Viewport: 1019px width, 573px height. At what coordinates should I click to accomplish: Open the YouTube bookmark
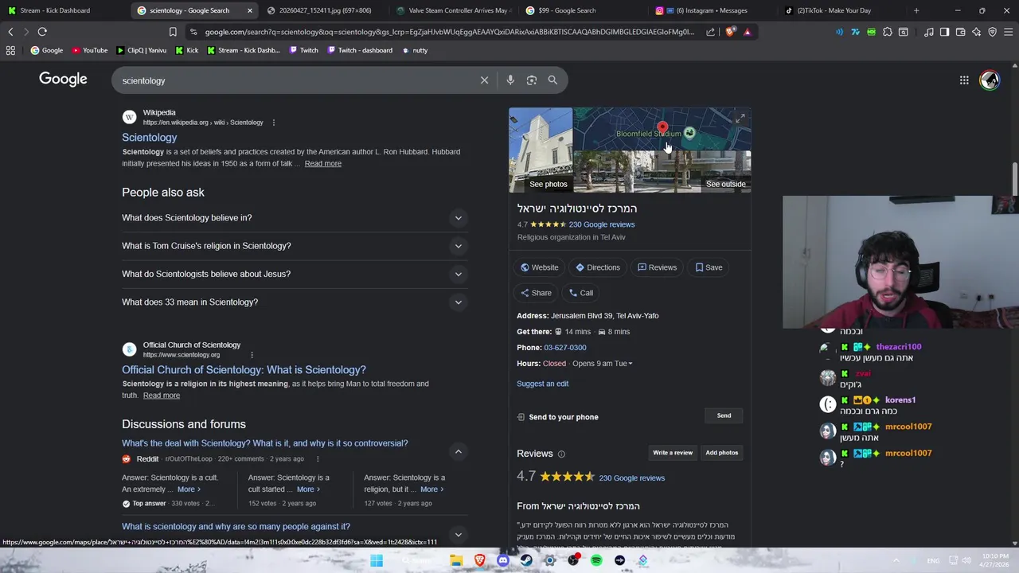point(89,50)
